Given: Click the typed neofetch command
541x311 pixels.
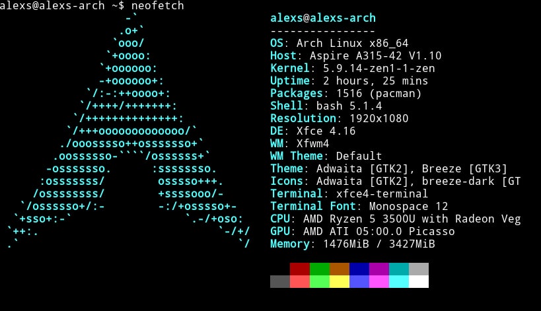Looking at the screenshot, I should (x=157, y=6).
